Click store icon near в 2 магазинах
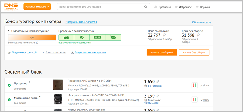Screen dimensions: 243x112 coord(146,86)
